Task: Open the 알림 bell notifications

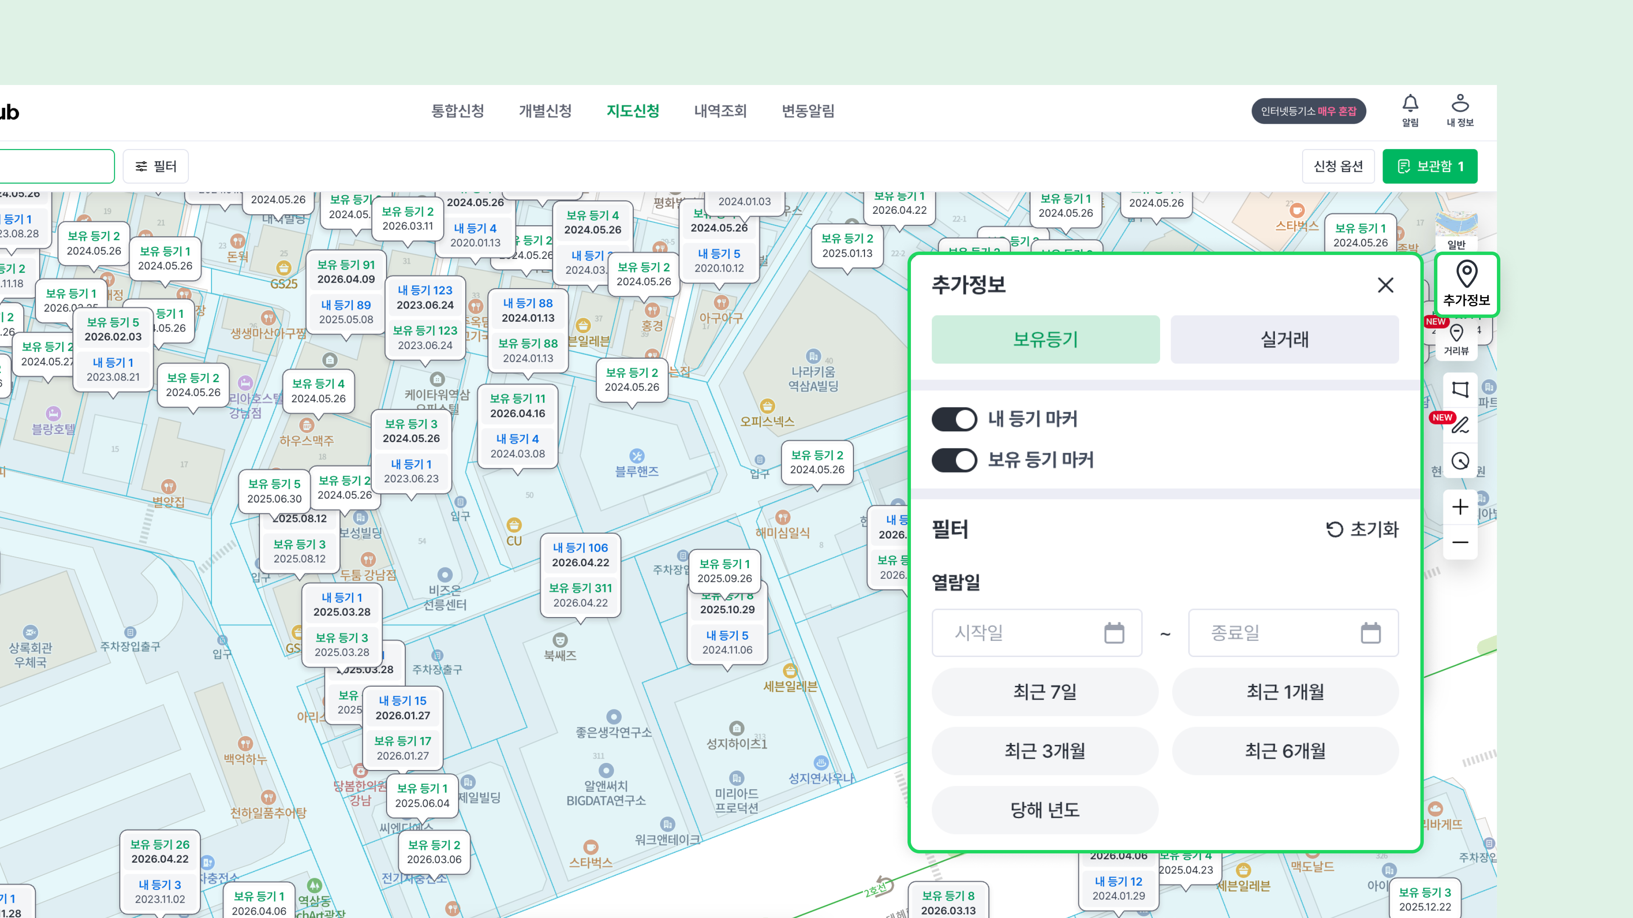Action: (x=1410, y=111)
